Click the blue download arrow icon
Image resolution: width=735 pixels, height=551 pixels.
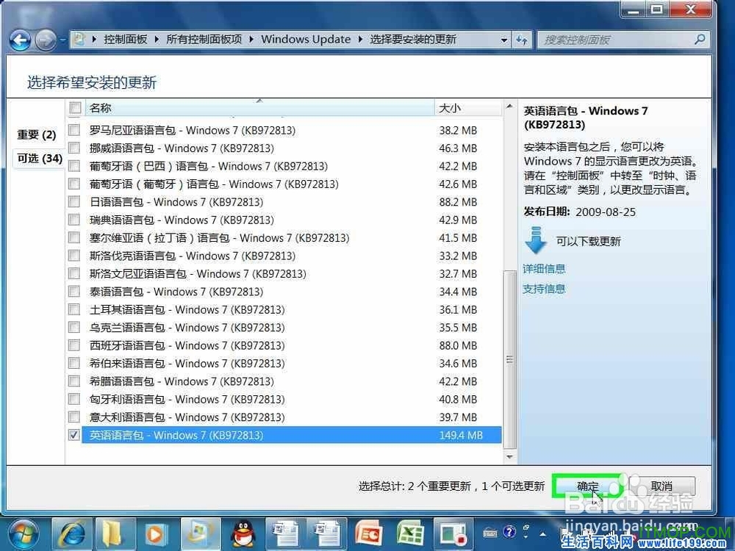537,240
